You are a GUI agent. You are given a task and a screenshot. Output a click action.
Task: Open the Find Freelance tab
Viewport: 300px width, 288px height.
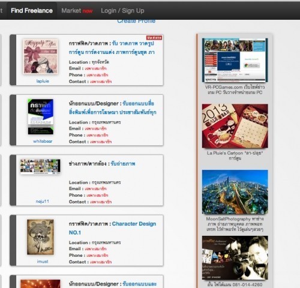[x=32, y=11]
